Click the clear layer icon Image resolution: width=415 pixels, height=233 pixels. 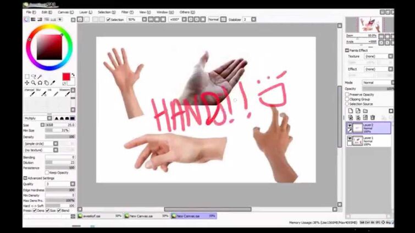(x=365, y=117)
